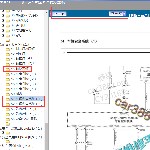Select 42.倒车灯 in the tree

(18, 54)
